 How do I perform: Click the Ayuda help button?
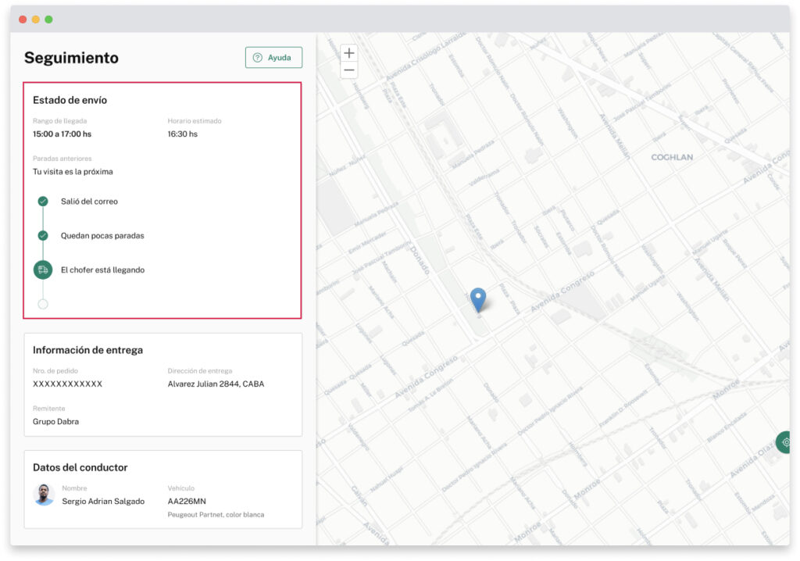coord(273,58)
